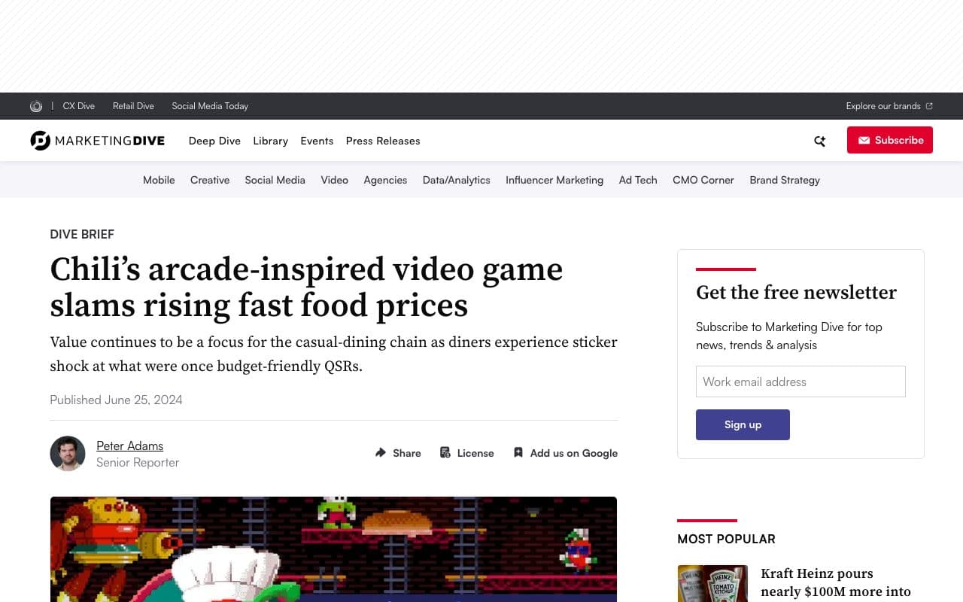Click the Subscribe to Marketing Dive newsletter description
This screenshot has height=602, width=963.
tap(789, 336)
